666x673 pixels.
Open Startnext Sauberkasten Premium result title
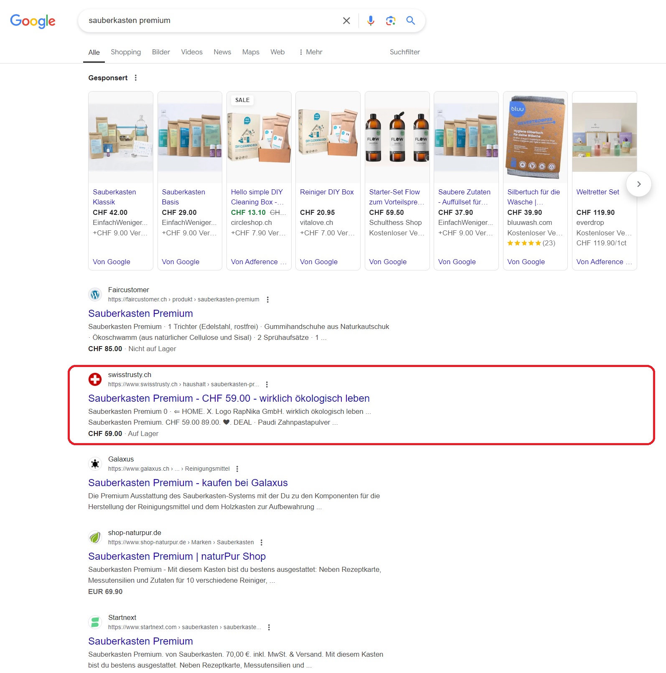140,641
